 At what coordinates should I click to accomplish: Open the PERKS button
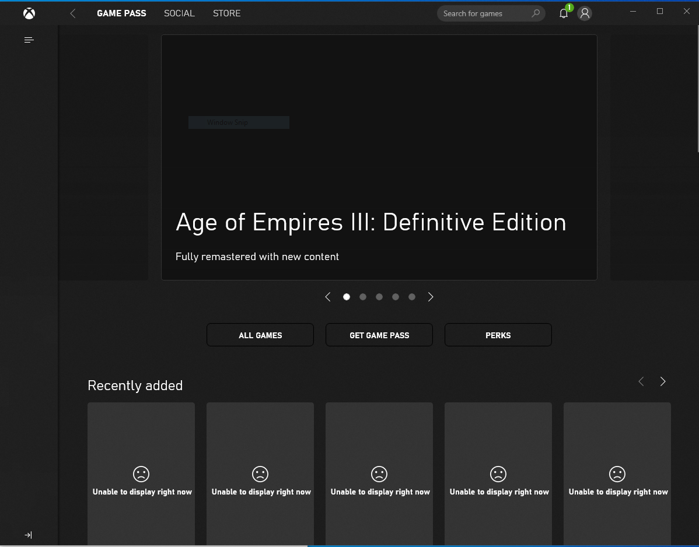pyautogui.click(x=498, y=335)
